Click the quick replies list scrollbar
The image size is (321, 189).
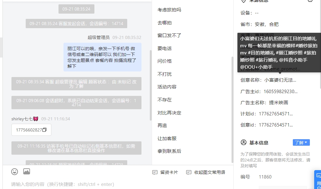(x=232, y=110)
